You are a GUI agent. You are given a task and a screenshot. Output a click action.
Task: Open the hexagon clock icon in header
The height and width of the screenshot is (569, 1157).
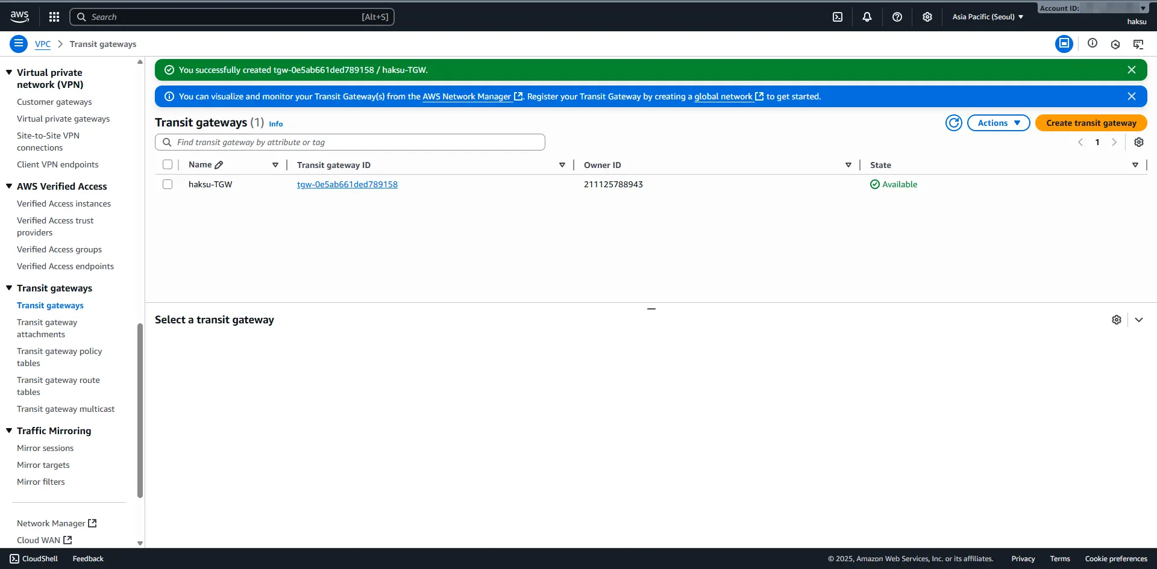click(1115, 44)
